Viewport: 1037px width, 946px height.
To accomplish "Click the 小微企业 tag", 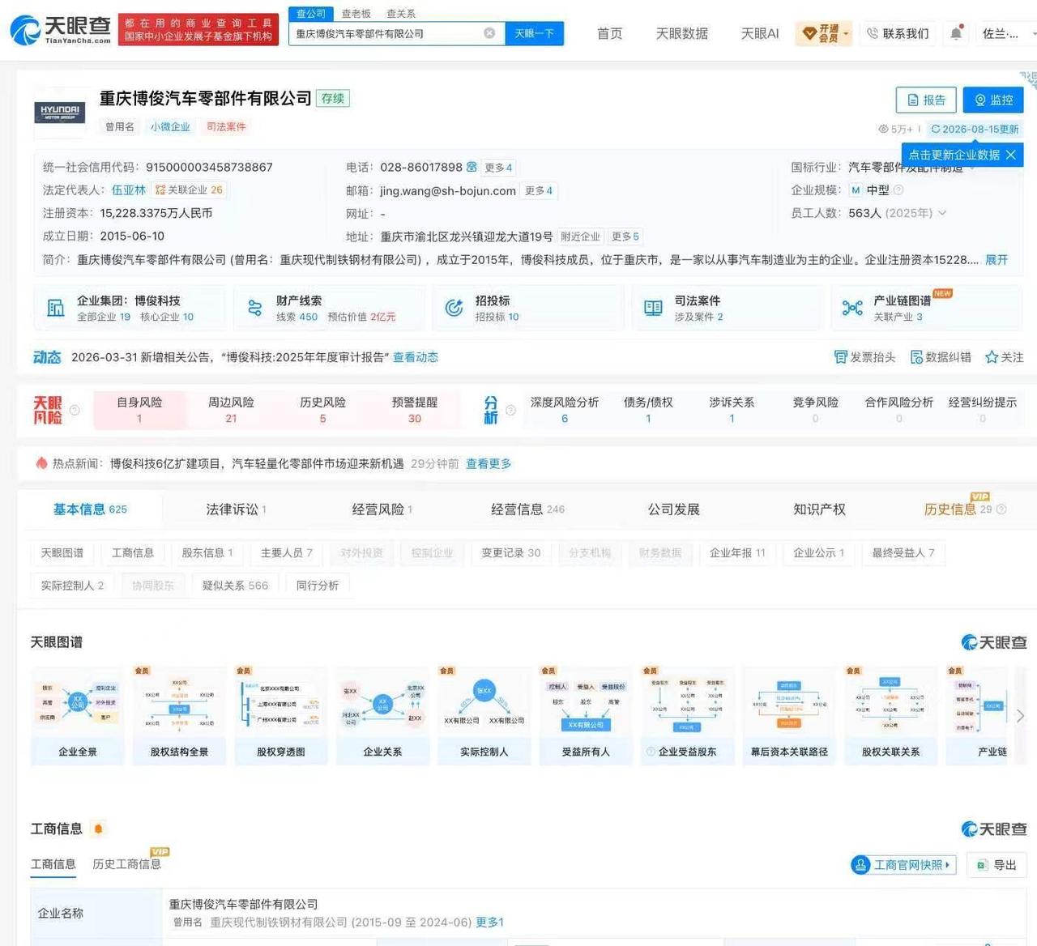I will tap(170, 127).
